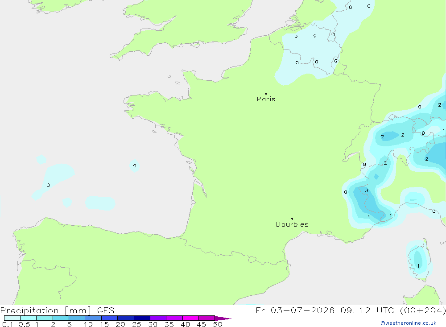Click the purple arrow at legend end
This screenshot has height=327, width=446.
click(x=223, y=318)
